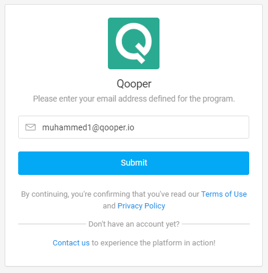This screenshot has height=273, width=268.
Task: Click the word 'and' before Privacy Policy
Action: (x=109, y=206)
